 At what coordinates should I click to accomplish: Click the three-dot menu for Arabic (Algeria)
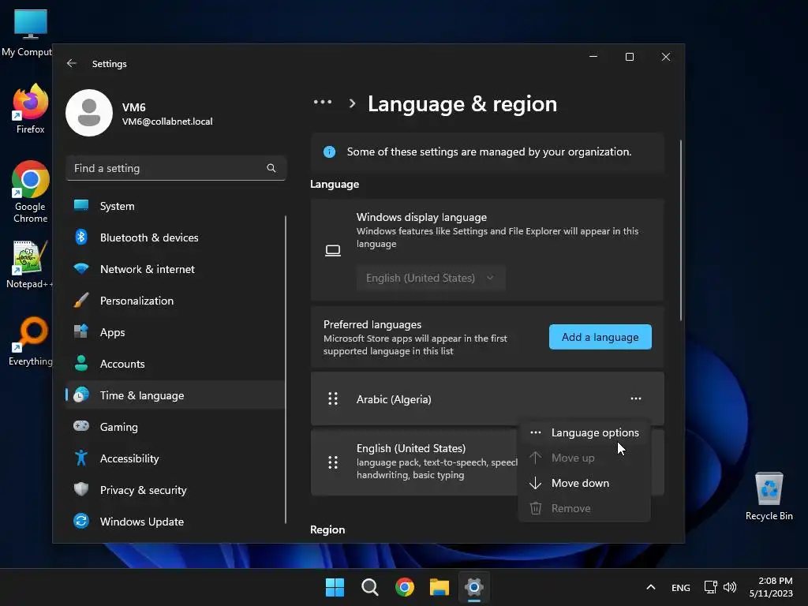(x=636, y=398)
